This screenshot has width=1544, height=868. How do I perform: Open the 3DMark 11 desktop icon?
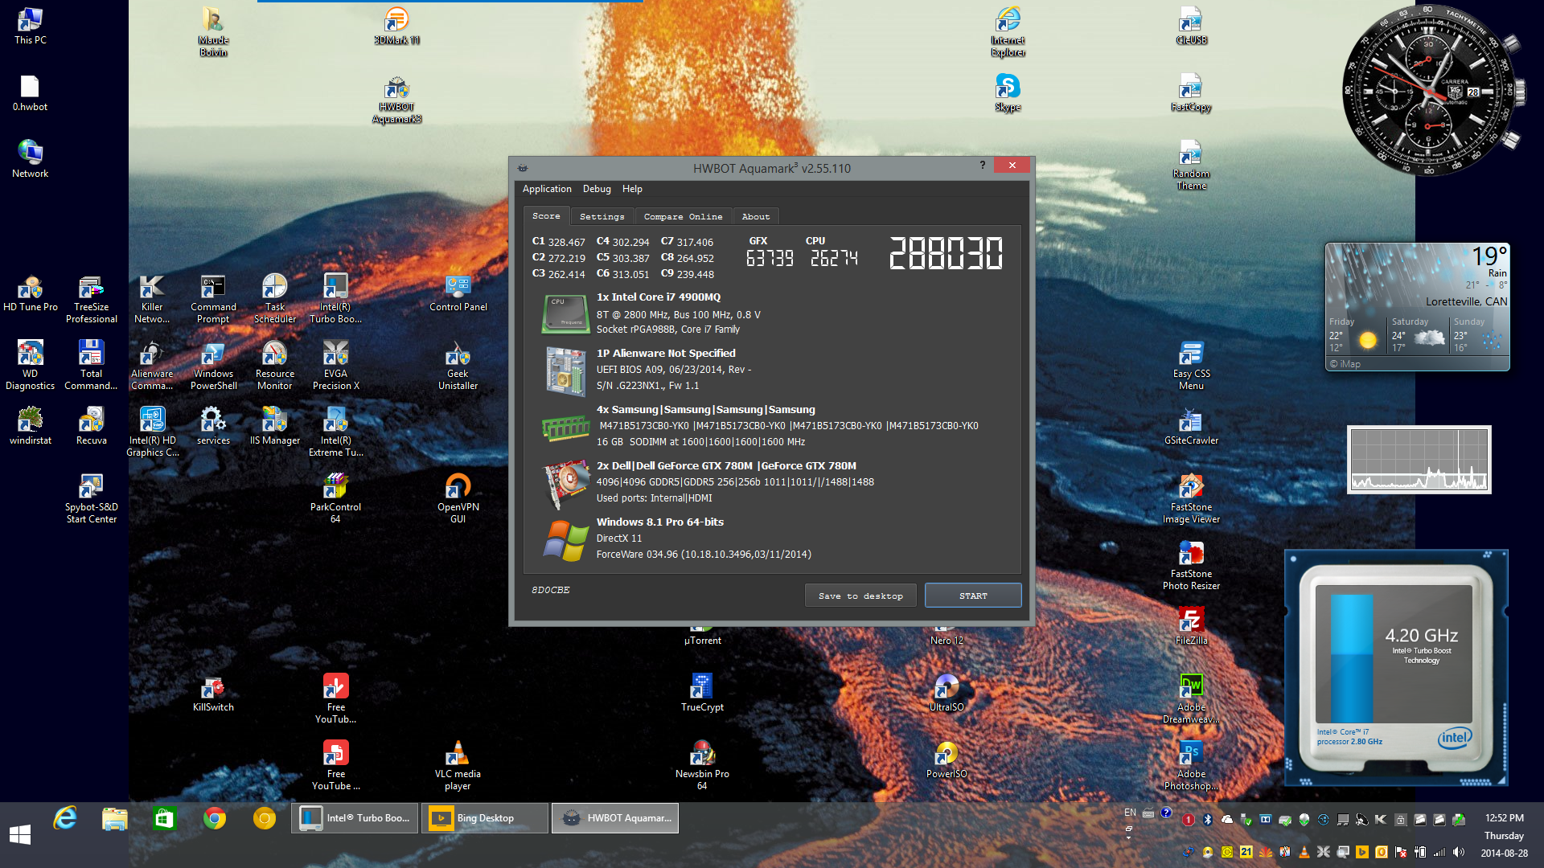pyautogui.click(x=396, y=26)
